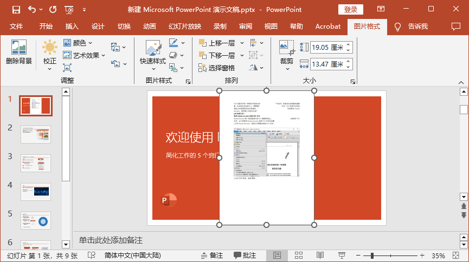Open Ribbon Display Options icon
The image size is (469, 262).
pyautogui.click(x=381, y=9)
